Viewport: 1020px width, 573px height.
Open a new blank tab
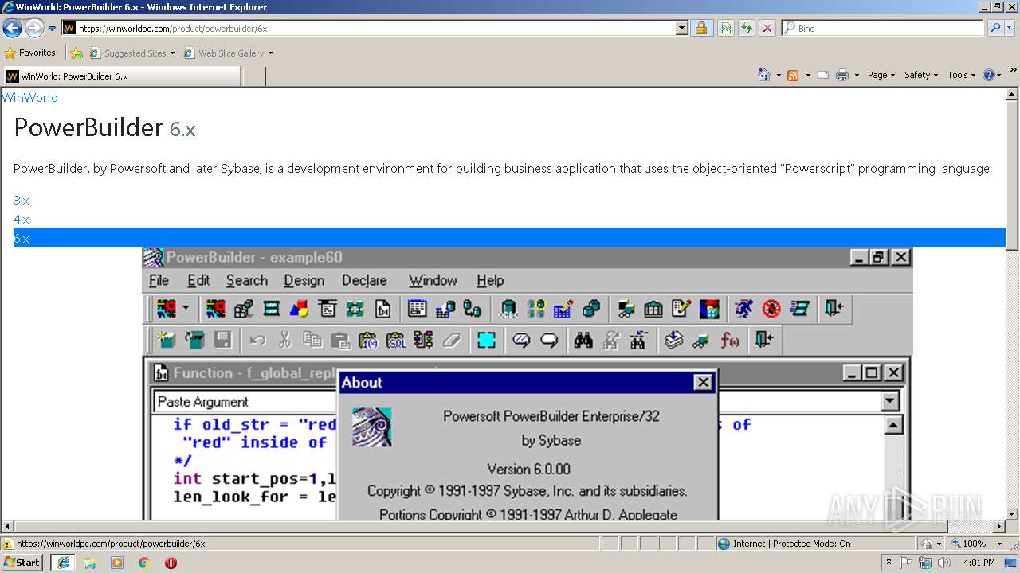(253, 76)
